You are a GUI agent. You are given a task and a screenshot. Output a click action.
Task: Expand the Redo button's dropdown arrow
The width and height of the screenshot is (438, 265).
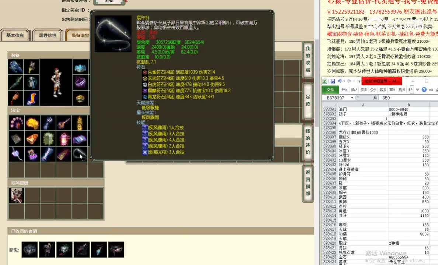[x=354, y=81]
